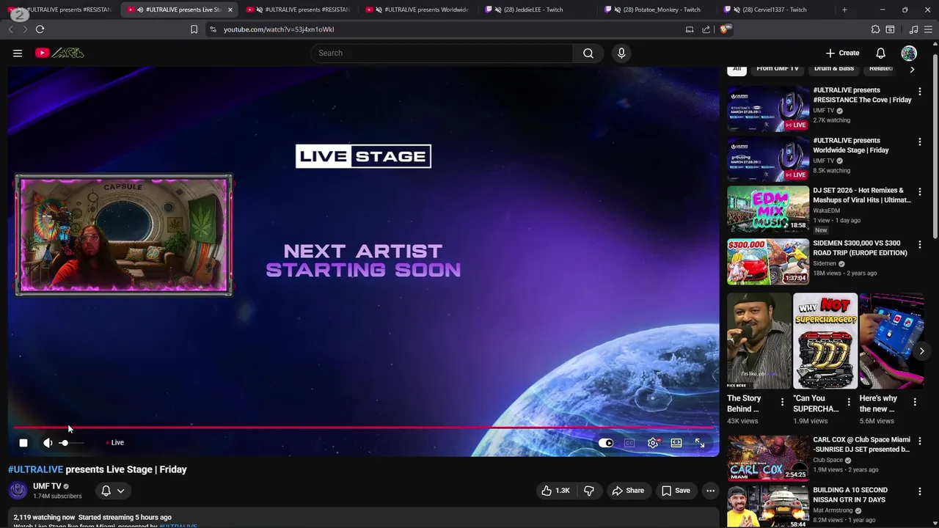Enter full screen mode
Screen dimensions: 939x528
click(x=700, y=443)
